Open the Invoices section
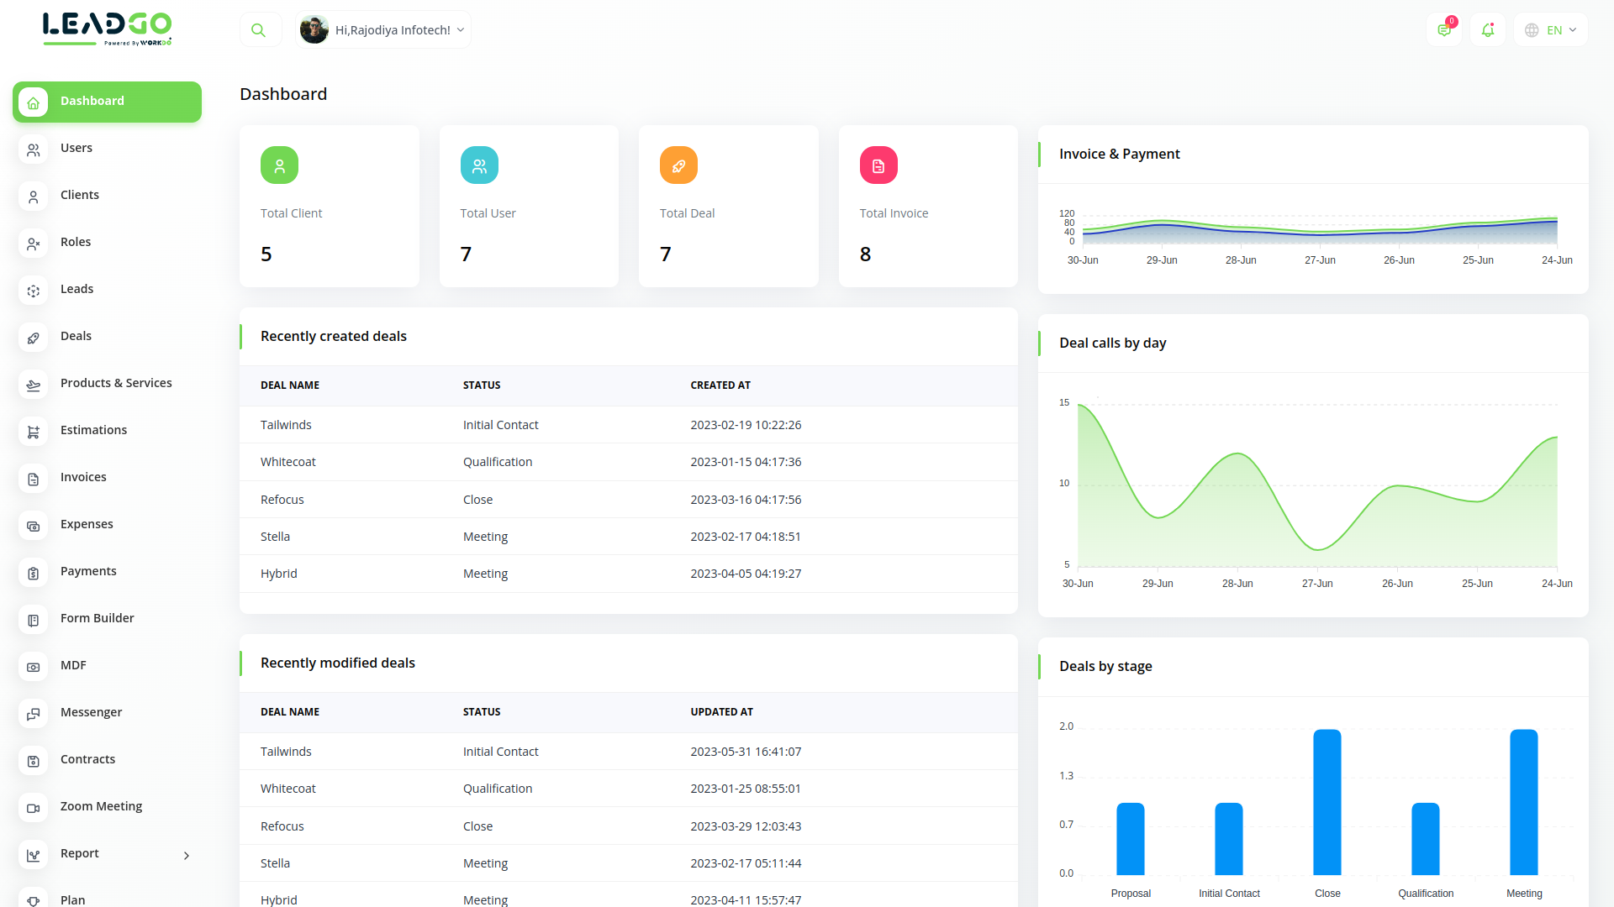This screenshot has height=907, width=1614. (82, 476)
